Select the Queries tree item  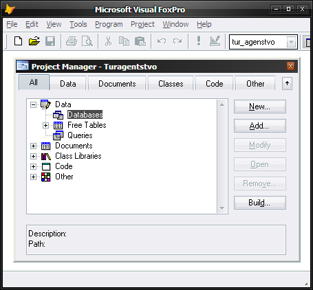pos(80,135)
